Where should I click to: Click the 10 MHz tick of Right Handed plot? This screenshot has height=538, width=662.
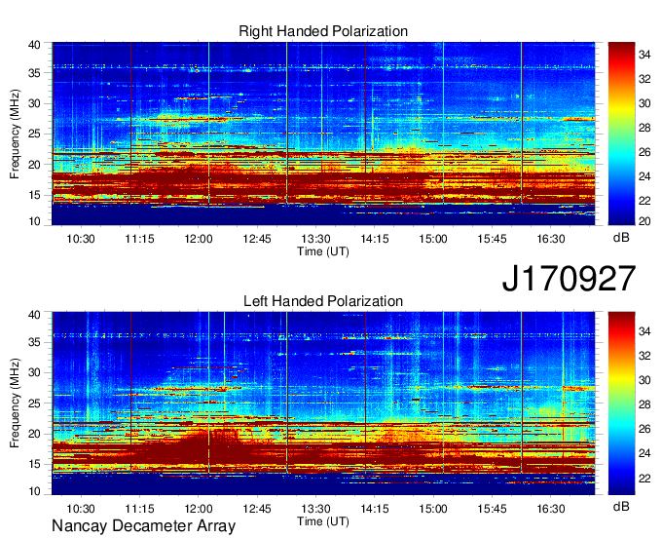tap(34, 221)
